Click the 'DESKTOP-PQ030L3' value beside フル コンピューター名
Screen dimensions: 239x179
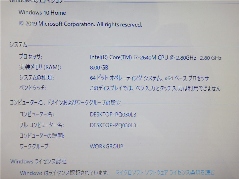(113, 125)
